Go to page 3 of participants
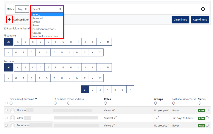This screenshot has width=213, height=134. 100,89
